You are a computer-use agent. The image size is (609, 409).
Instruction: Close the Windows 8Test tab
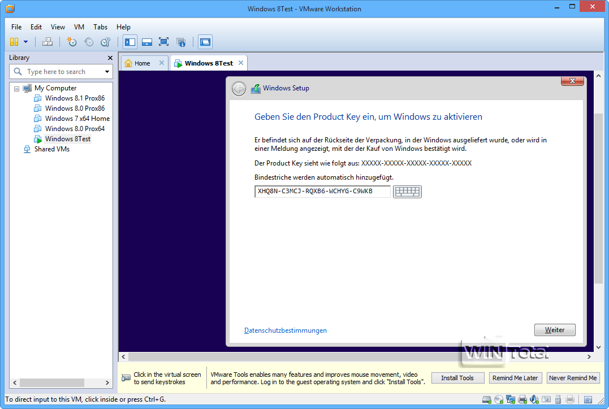tap(241, 63)
